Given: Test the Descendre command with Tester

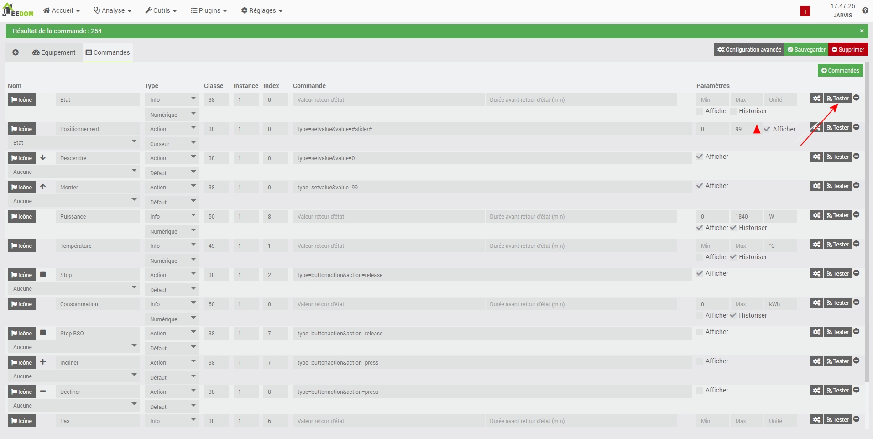Looking at the screenshot, I should point(837,157).
